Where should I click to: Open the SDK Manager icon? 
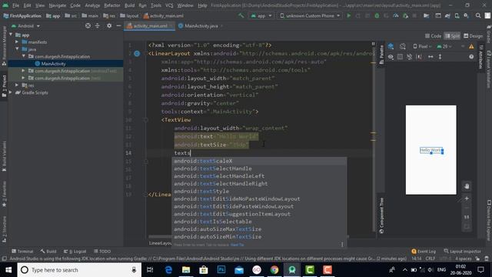(x=467, y=15)
